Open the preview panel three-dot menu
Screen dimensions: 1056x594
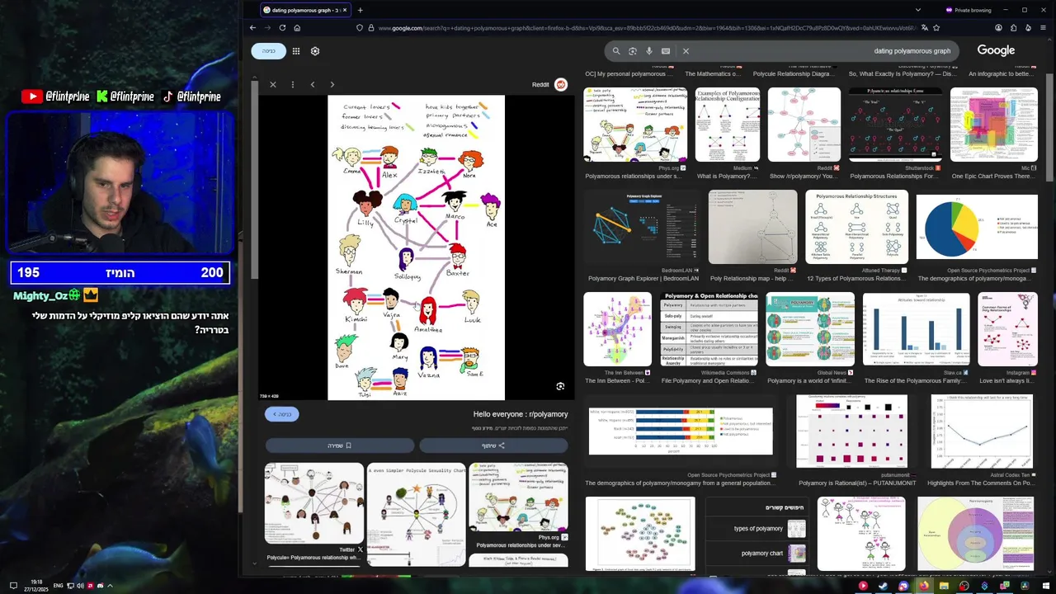[x=293, y=84]
